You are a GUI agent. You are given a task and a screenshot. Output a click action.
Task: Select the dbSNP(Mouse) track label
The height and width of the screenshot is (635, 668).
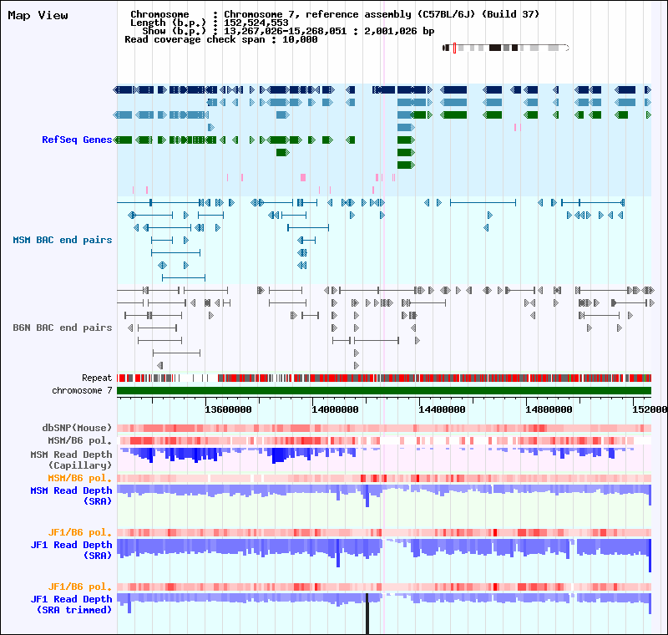click(77, 428)
